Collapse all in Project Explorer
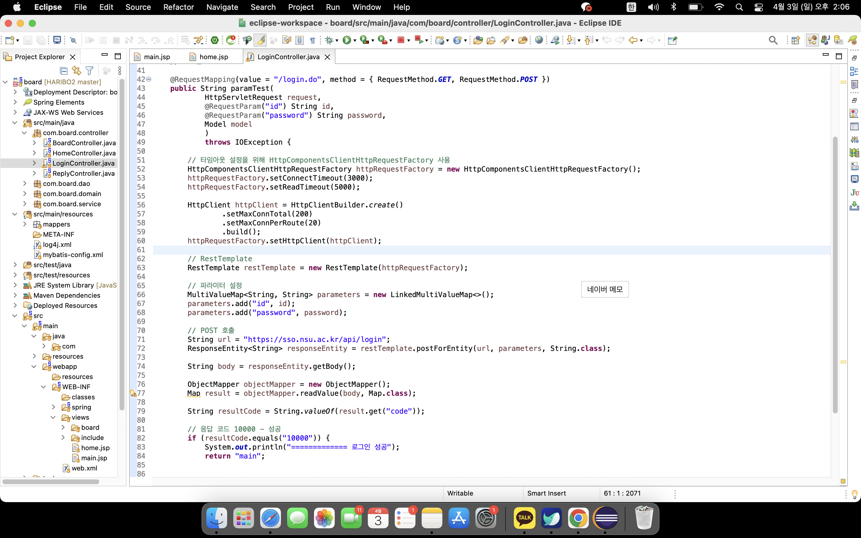This screenshot has height=538, width=861. tap(64, 71)
